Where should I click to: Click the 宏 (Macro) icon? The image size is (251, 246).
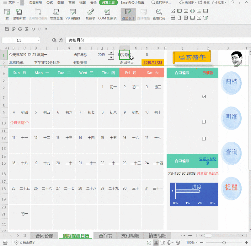click(x=7, y=14)
